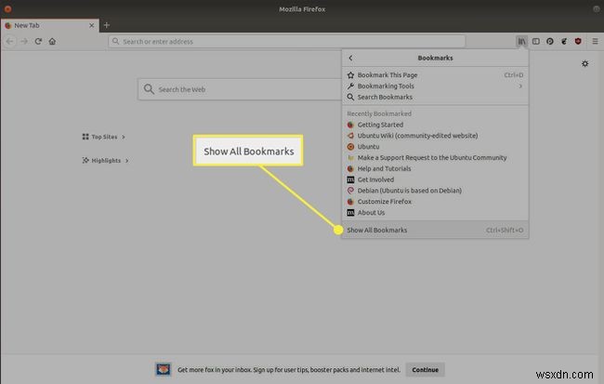Open Customize Firefox bookmark
Viewport: 604px width, 384px height.
[x=435, y=202]
